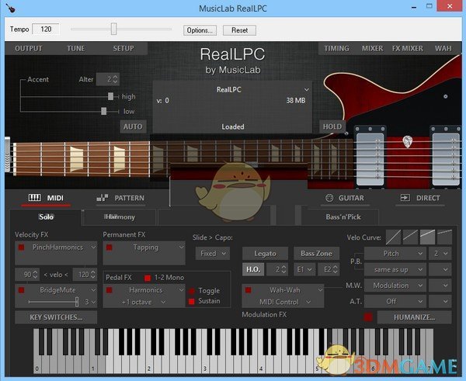Open the Pitch bend assignment dropdown

[x=395, y=253]
